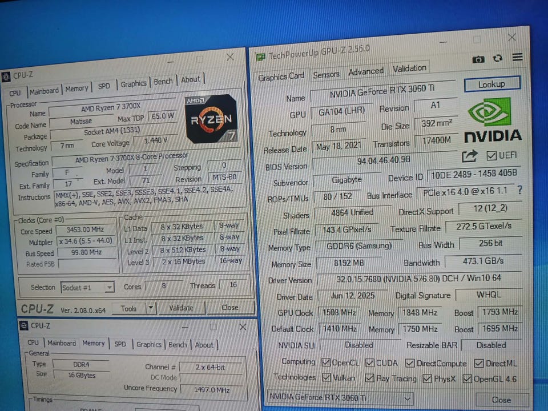Screen dimensions: 548x411
Task: Click the Driver Version field
Action: click(x=418, y=279)
